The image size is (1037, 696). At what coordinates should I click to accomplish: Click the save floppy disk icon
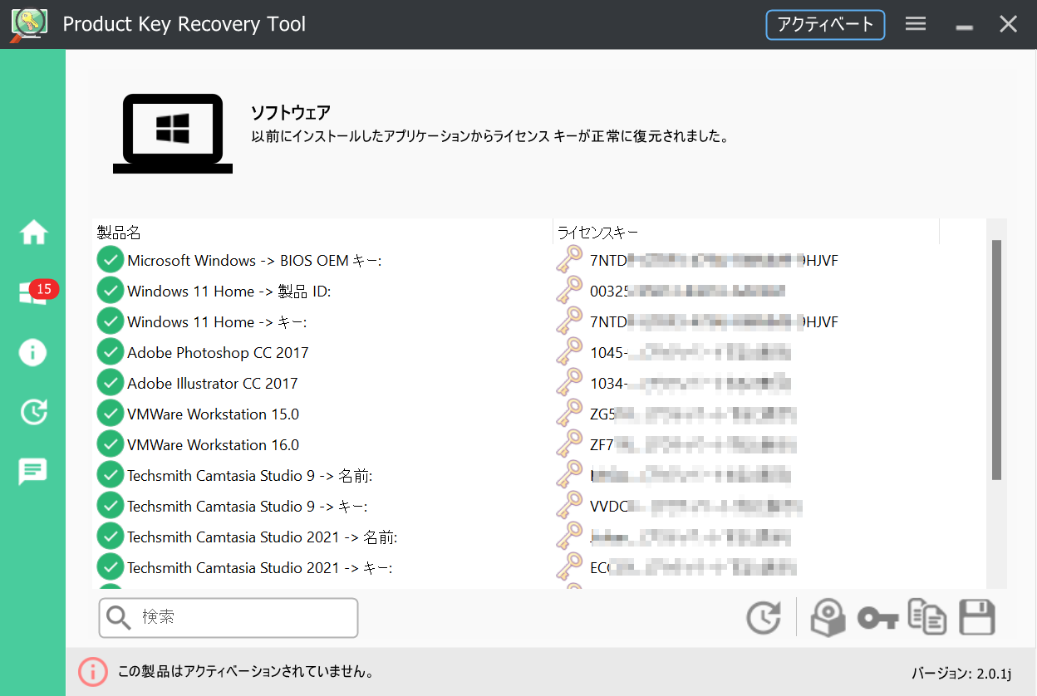pos(977,618)
